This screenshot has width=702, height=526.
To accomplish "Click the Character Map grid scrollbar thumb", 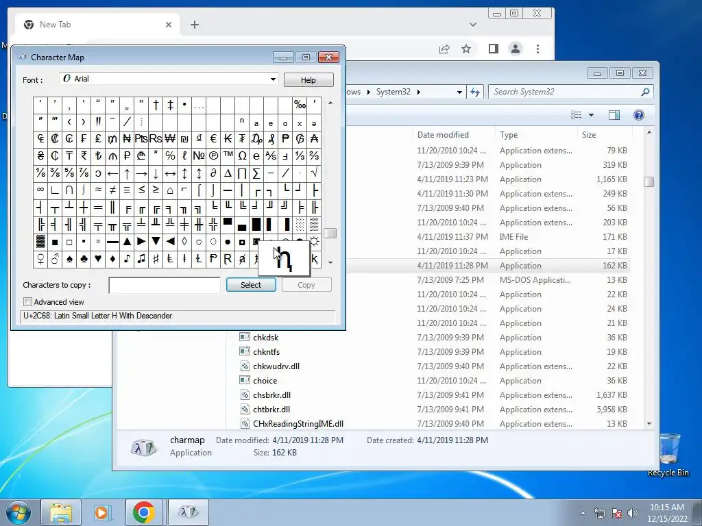I will pyautogui.click(x=330, y=233).
